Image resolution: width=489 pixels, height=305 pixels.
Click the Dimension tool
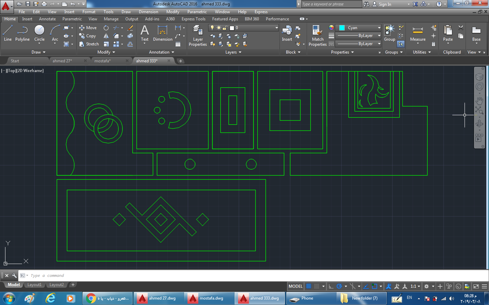pos(163,33)
